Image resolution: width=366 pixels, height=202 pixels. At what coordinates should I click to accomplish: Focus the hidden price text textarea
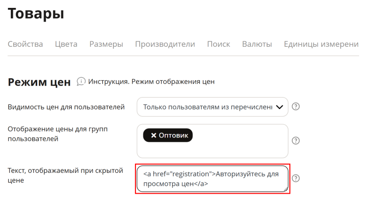(x=212, y=178)
